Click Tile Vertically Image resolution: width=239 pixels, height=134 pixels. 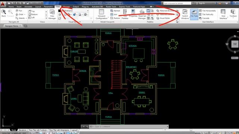[206, 15]
